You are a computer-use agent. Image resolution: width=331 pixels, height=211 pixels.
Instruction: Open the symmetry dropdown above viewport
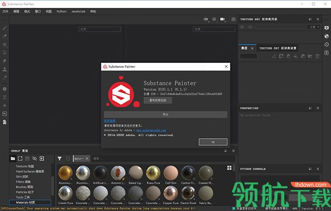[x=206, y=19]
